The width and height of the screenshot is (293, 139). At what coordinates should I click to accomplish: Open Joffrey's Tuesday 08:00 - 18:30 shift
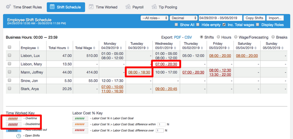[x=139, y=72]
